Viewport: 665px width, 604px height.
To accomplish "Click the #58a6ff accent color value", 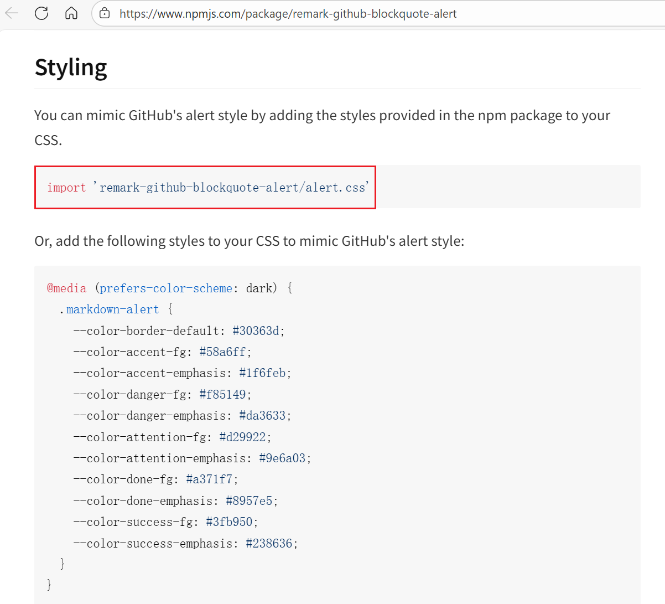I will click(222, 352).
